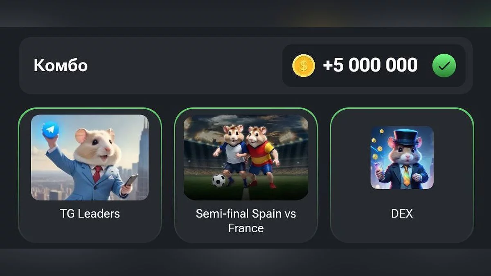Click the gold dollar coin icon
491x276 pixels.
304,65
